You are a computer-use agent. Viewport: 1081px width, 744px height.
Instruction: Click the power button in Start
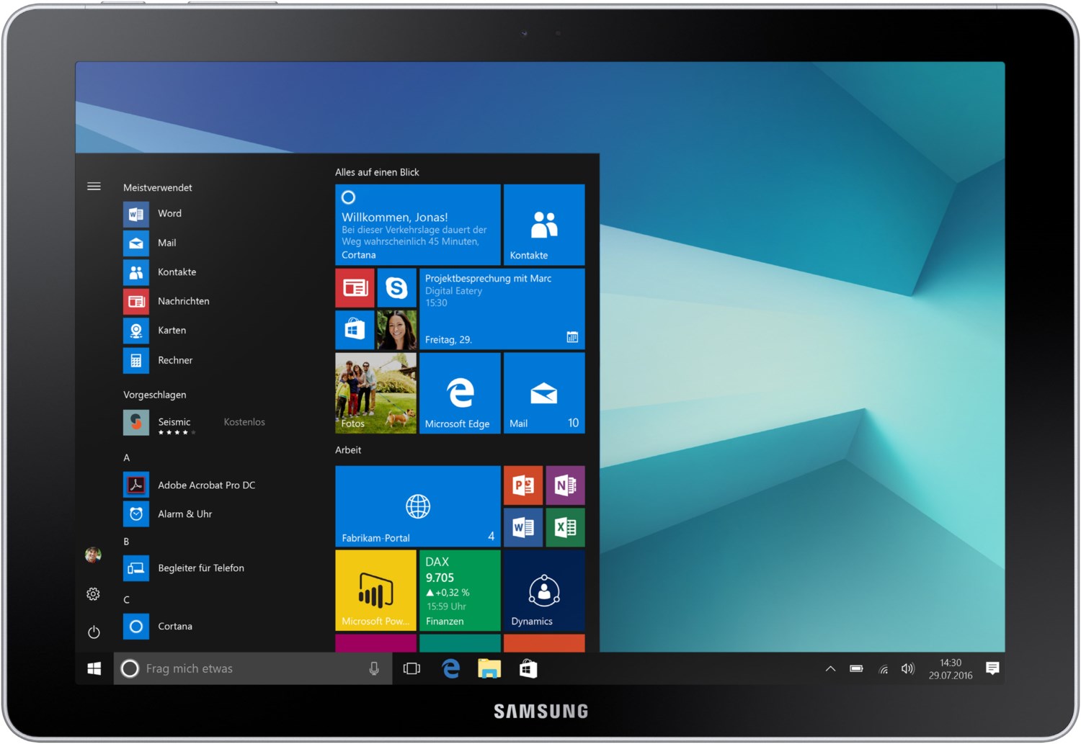94,632
